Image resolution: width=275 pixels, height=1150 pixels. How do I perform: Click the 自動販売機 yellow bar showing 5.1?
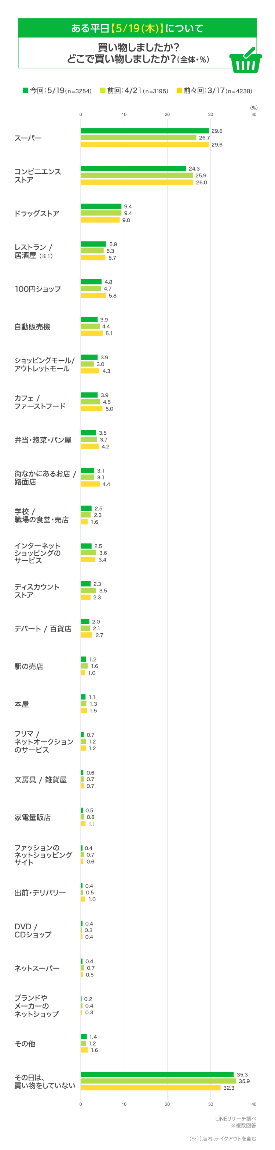coord(92,333)
